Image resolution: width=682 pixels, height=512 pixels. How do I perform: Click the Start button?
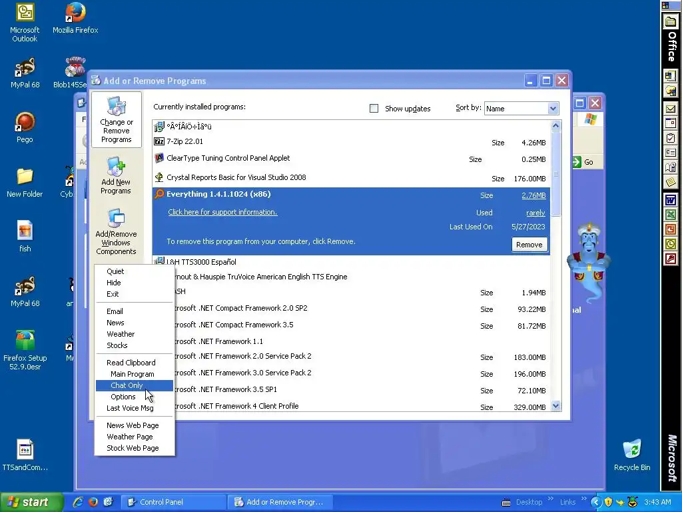31,502
